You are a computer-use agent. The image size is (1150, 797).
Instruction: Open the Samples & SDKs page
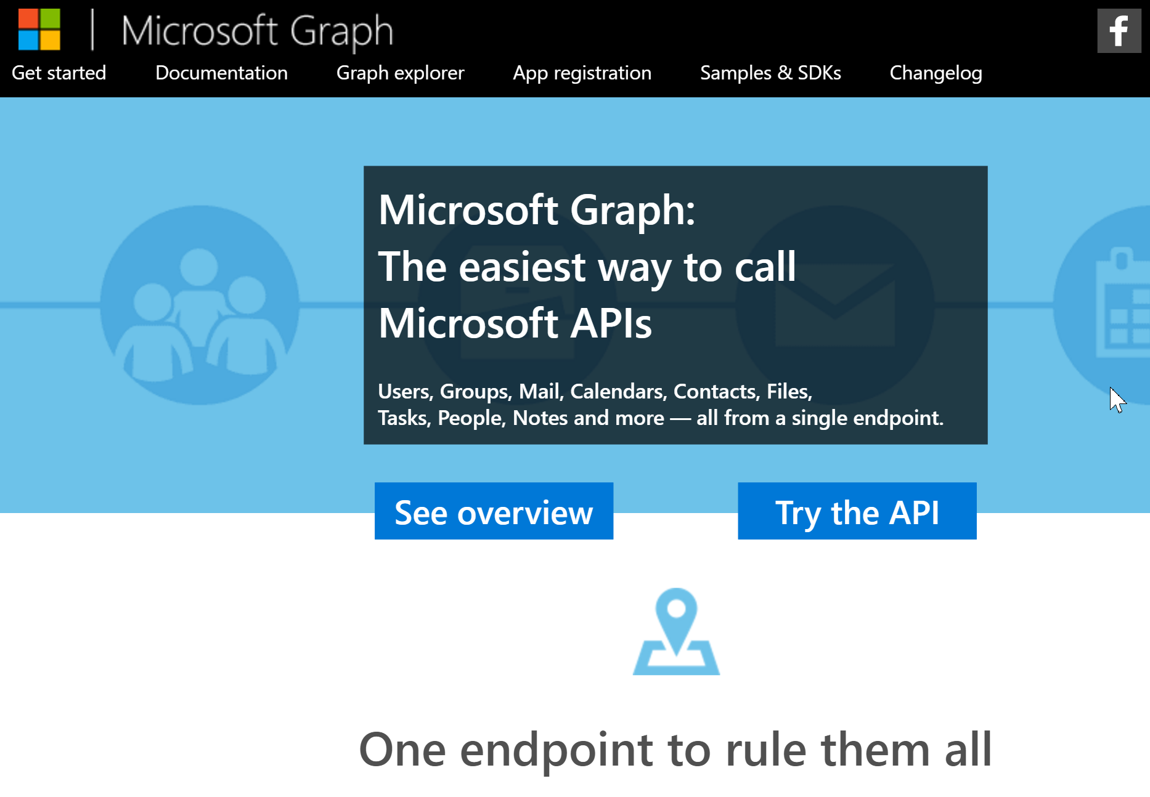click(x=770, y=73)
